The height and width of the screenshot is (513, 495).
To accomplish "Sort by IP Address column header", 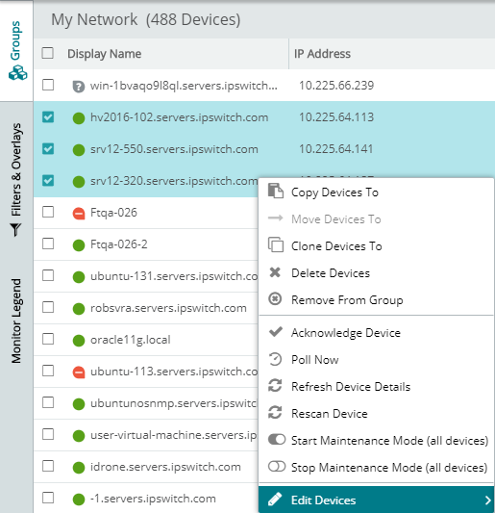I will [x=322, y=54].
